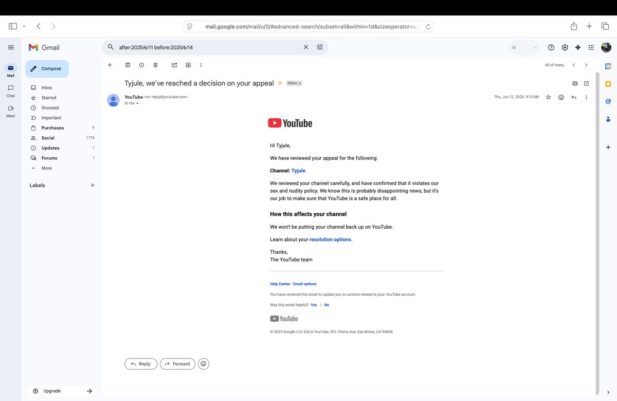Click the Compose button
This screenshot has width=617, height=401.
click(x=47, y=68)
